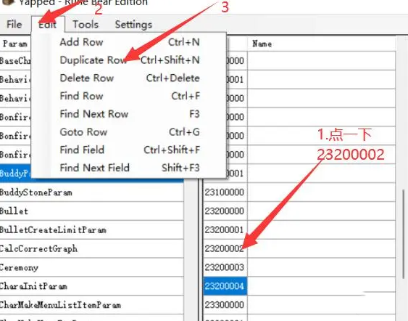
Task: Click row ID 23200000
Action: tap(225, 211)
